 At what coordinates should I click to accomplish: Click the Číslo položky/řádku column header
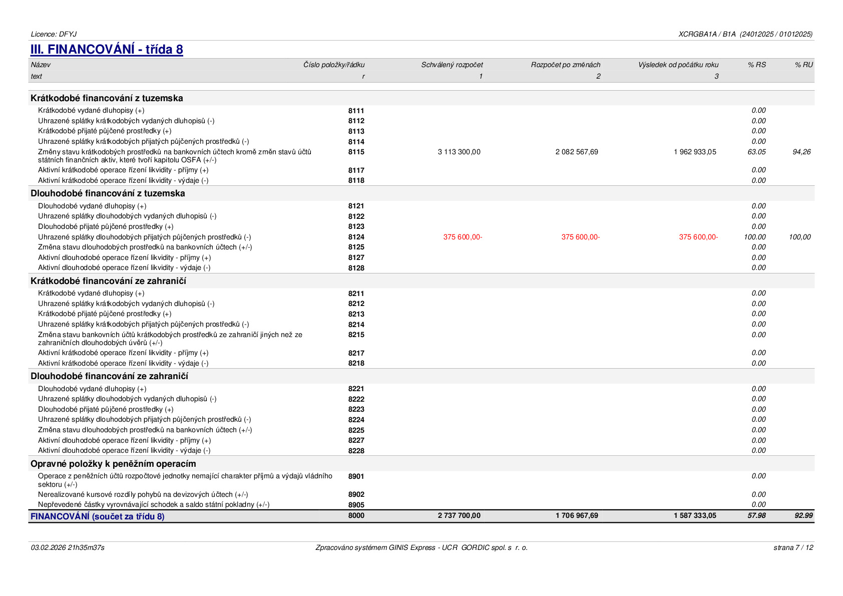pos(334,65)
